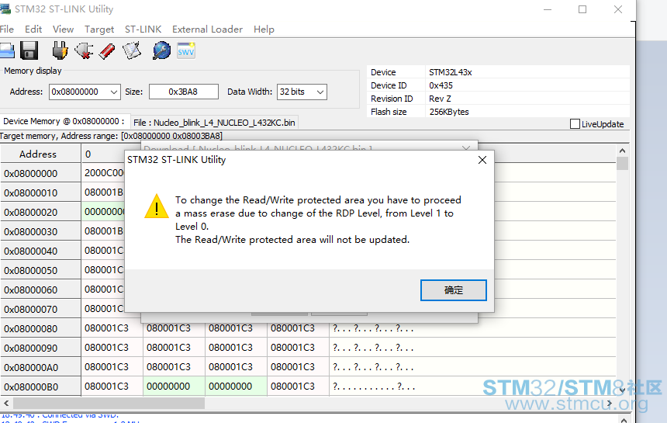Click value 2000C00 in row 0x08000000
The height and width of the screenshot is (423, 667).
point(103,173)
